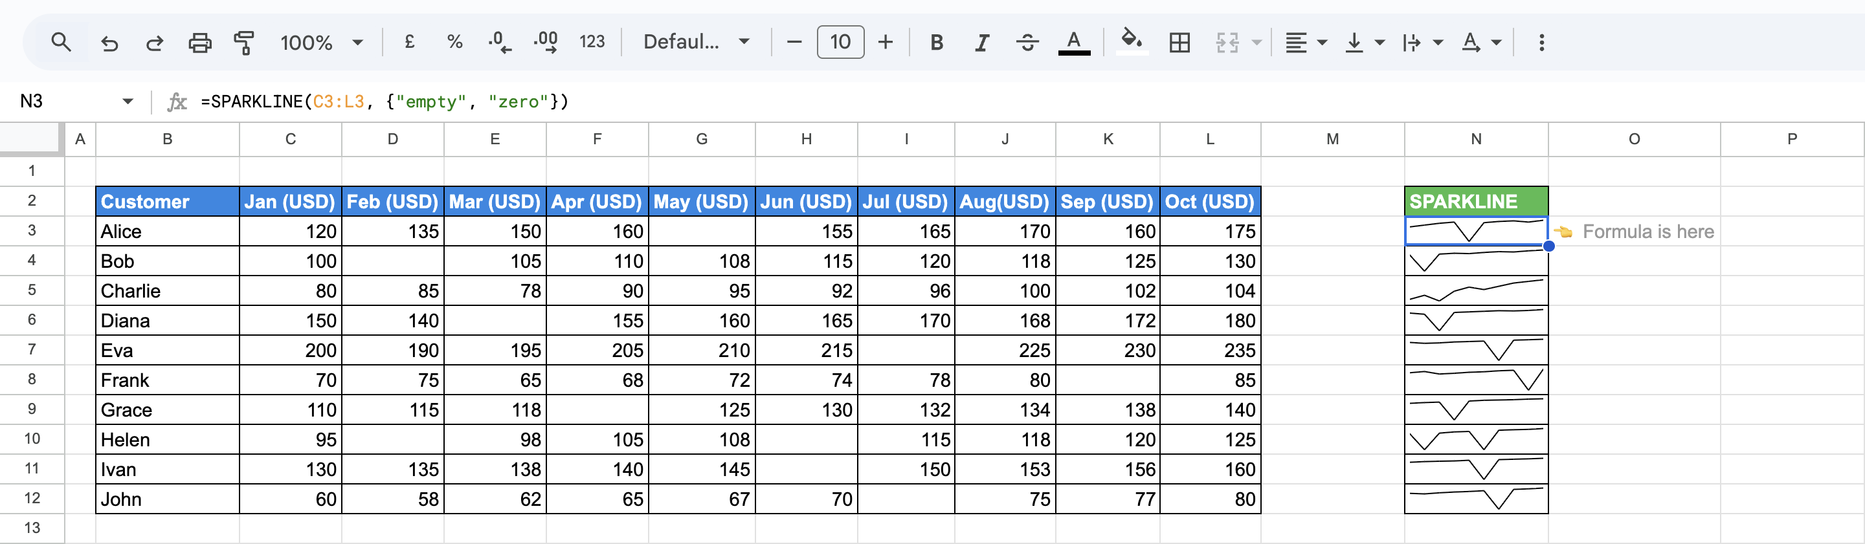
Task: Click Bob's sparkline chart cell
Action: 1475,261
